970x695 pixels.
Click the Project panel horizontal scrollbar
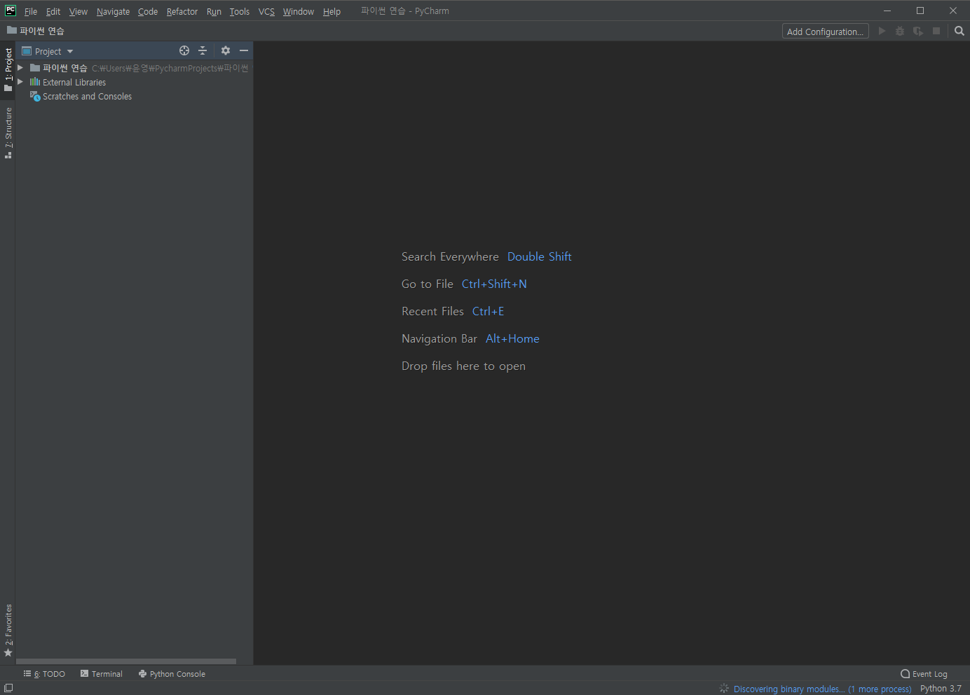(x=126, y=661)
